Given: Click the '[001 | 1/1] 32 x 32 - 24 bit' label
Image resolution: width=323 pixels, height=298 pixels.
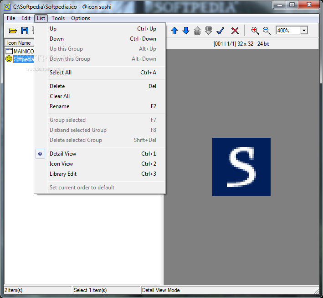Looking at the screenshot, I should [x=241, y=44].
